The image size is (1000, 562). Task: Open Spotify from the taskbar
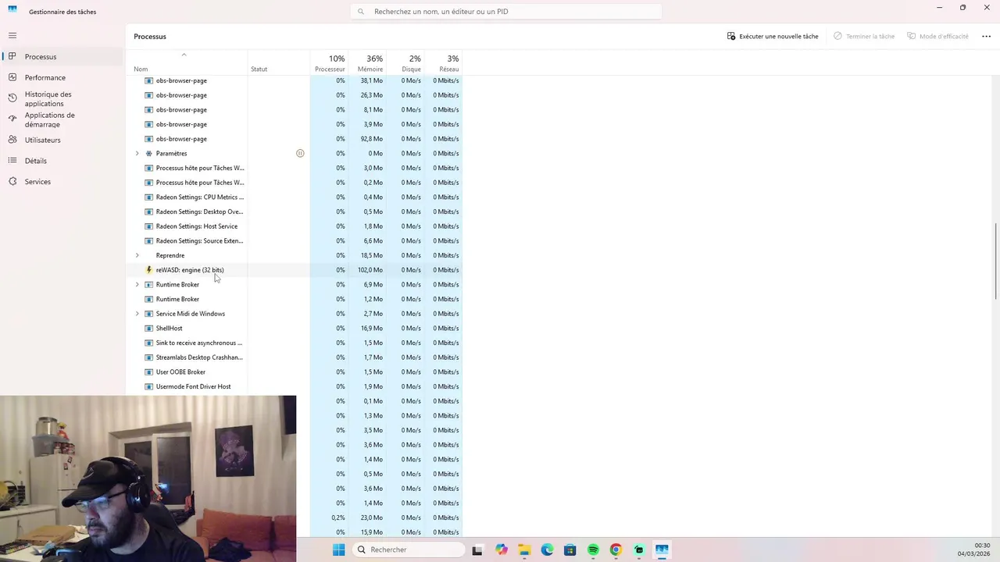[x=593, y=550]
